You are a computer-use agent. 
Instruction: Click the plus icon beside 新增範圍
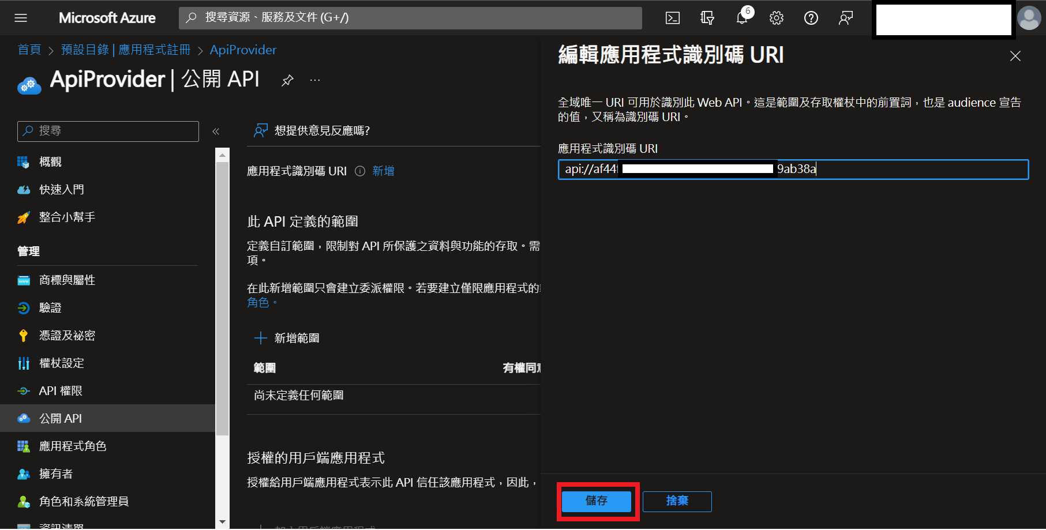pos(261,338)
